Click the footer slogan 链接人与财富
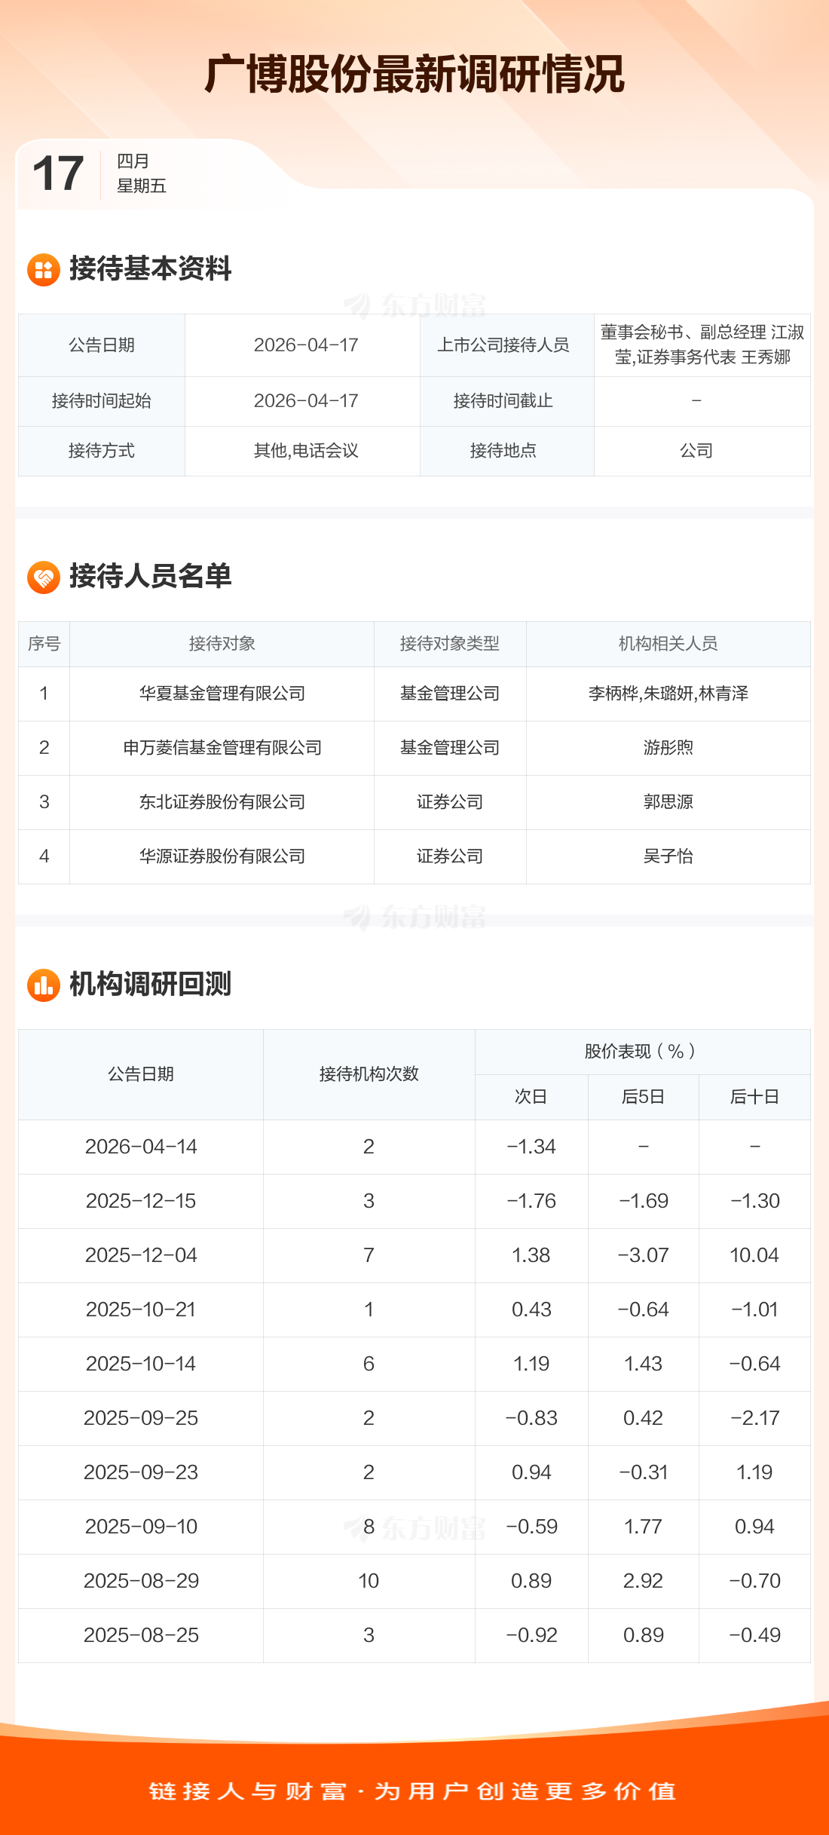 pyautogui.click(x=249, y=1791)
